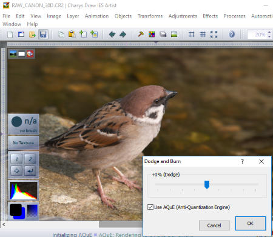Click the hammer tool icon
Image resolution: width=273 pixels, height=237 pixels.
[x=141, y=34]
